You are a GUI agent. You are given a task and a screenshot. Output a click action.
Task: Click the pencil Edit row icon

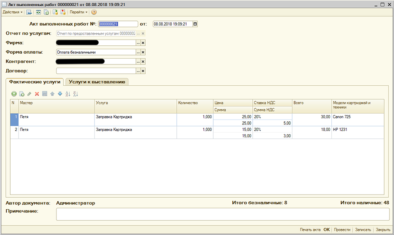(x=29, y=94)
